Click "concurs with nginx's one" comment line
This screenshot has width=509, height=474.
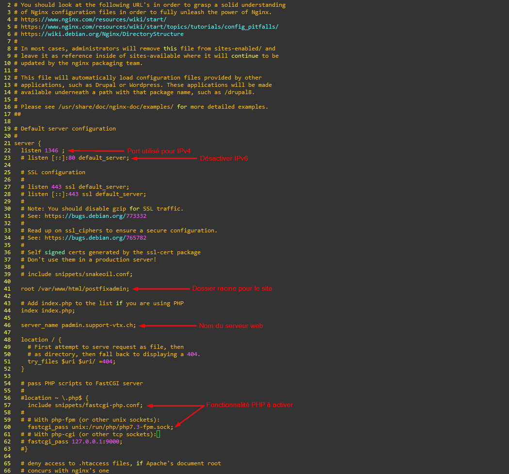[x=65, y=471]
